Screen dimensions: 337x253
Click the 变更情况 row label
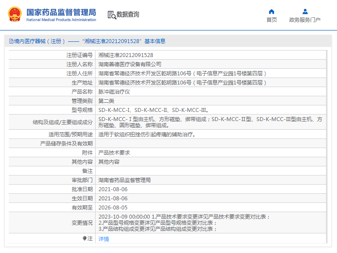(x=82, y=223)
